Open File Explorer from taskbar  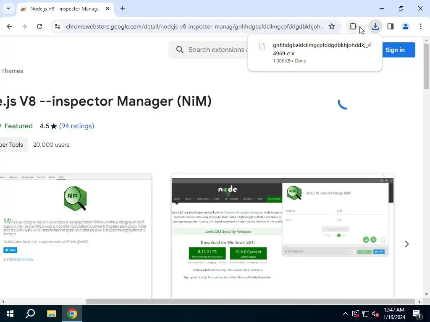pyautogui.click(x=51, y=314)
